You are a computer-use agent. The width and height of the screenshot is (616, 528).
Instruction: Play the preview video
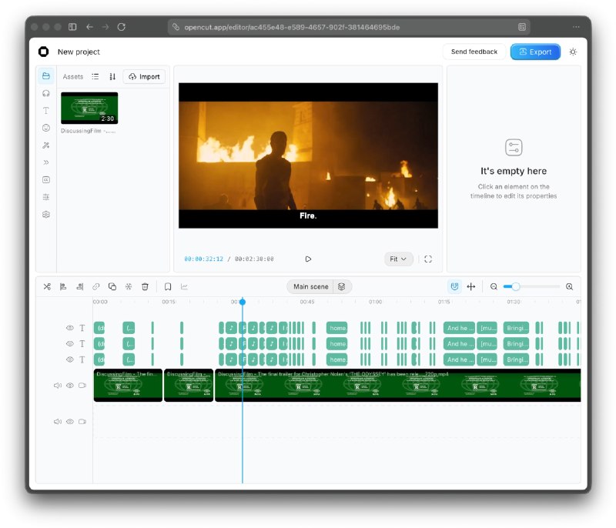308,259
